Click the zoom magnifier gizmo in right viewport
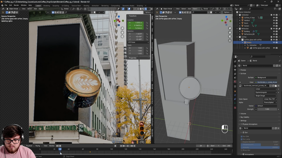The image size is (282, 158). tap(230, 28)
